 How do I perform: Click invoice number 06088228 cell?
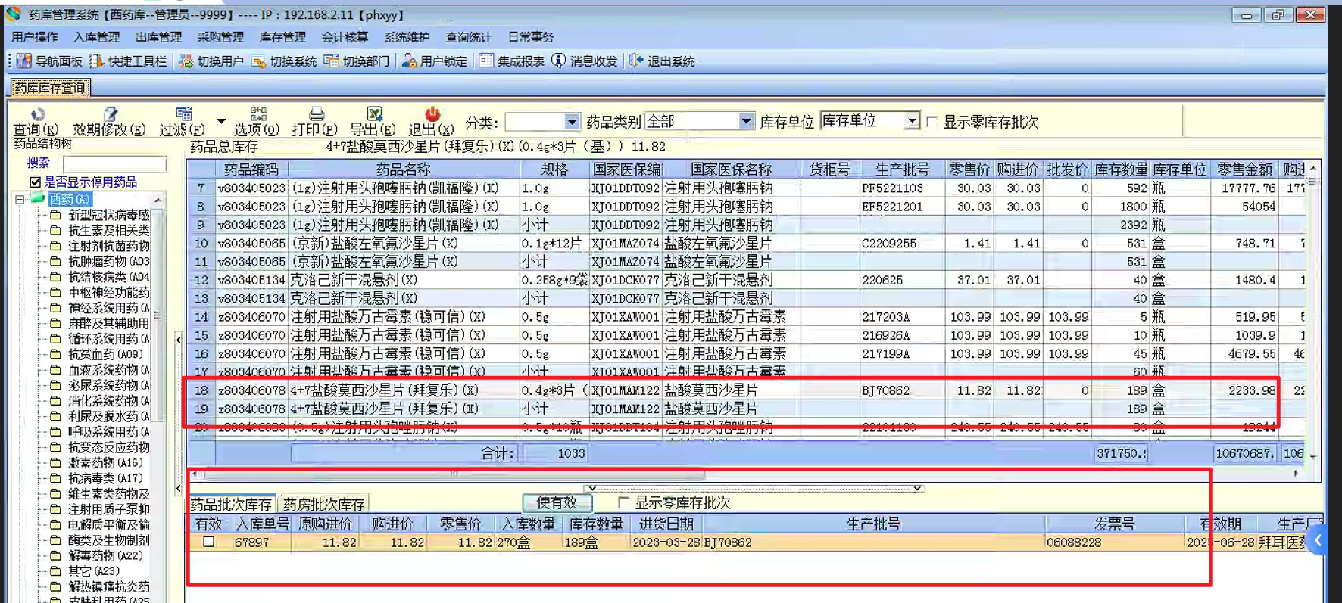(1115, 542)
